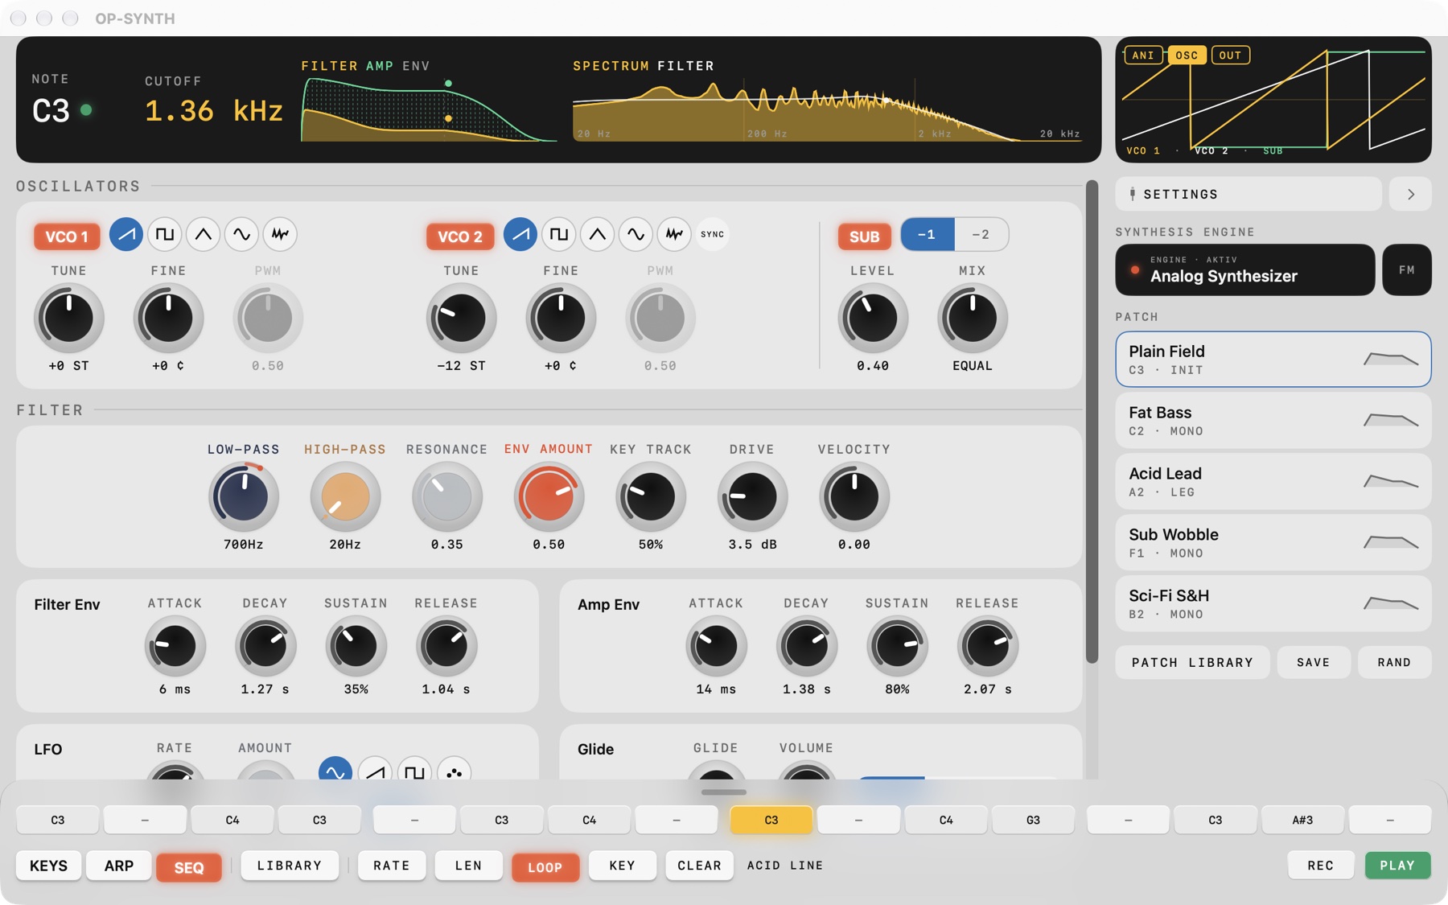Image resolution: width=1448 pixels, height=905 pixels.
Task: Click the ENV AMOUNT knob
Action: point(549,496)
